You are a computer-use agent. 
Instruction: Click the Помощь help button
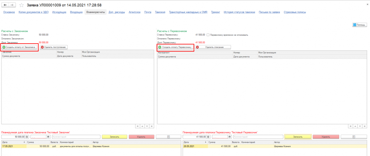point(360,24)
